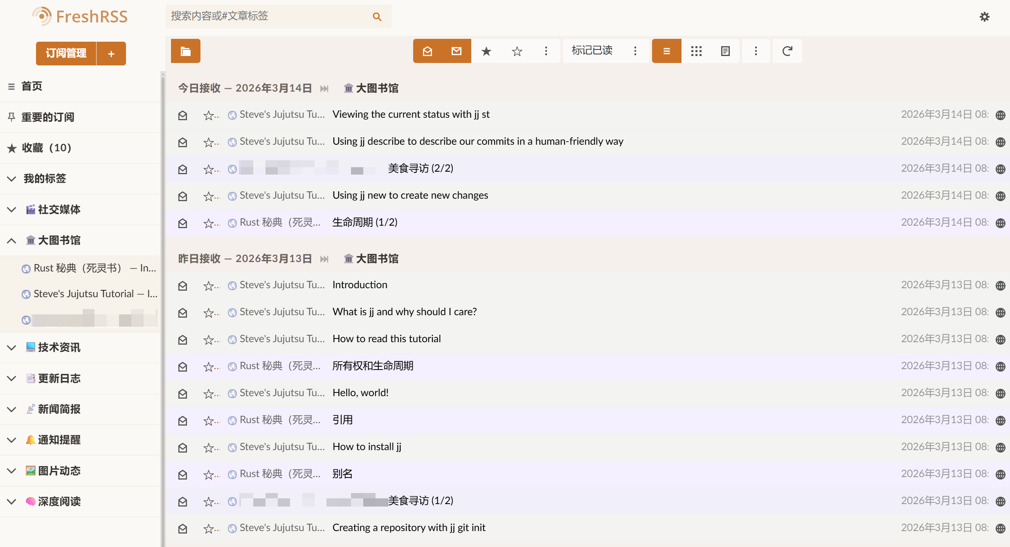Viewport: 1010px width, 547px height.
Task: Toggle read status of Hello, world! article
Action: click(182, 393)
